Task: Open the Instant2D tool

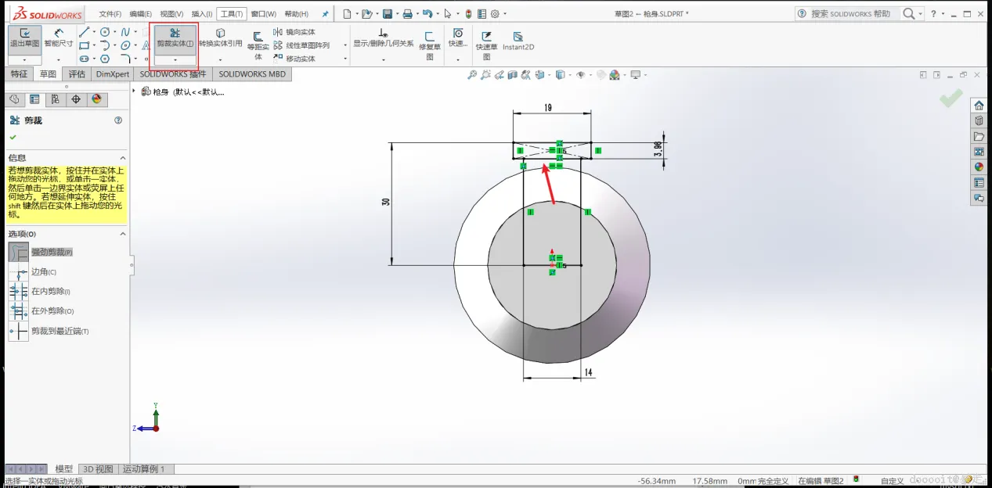Action: (x=518, y=41)
